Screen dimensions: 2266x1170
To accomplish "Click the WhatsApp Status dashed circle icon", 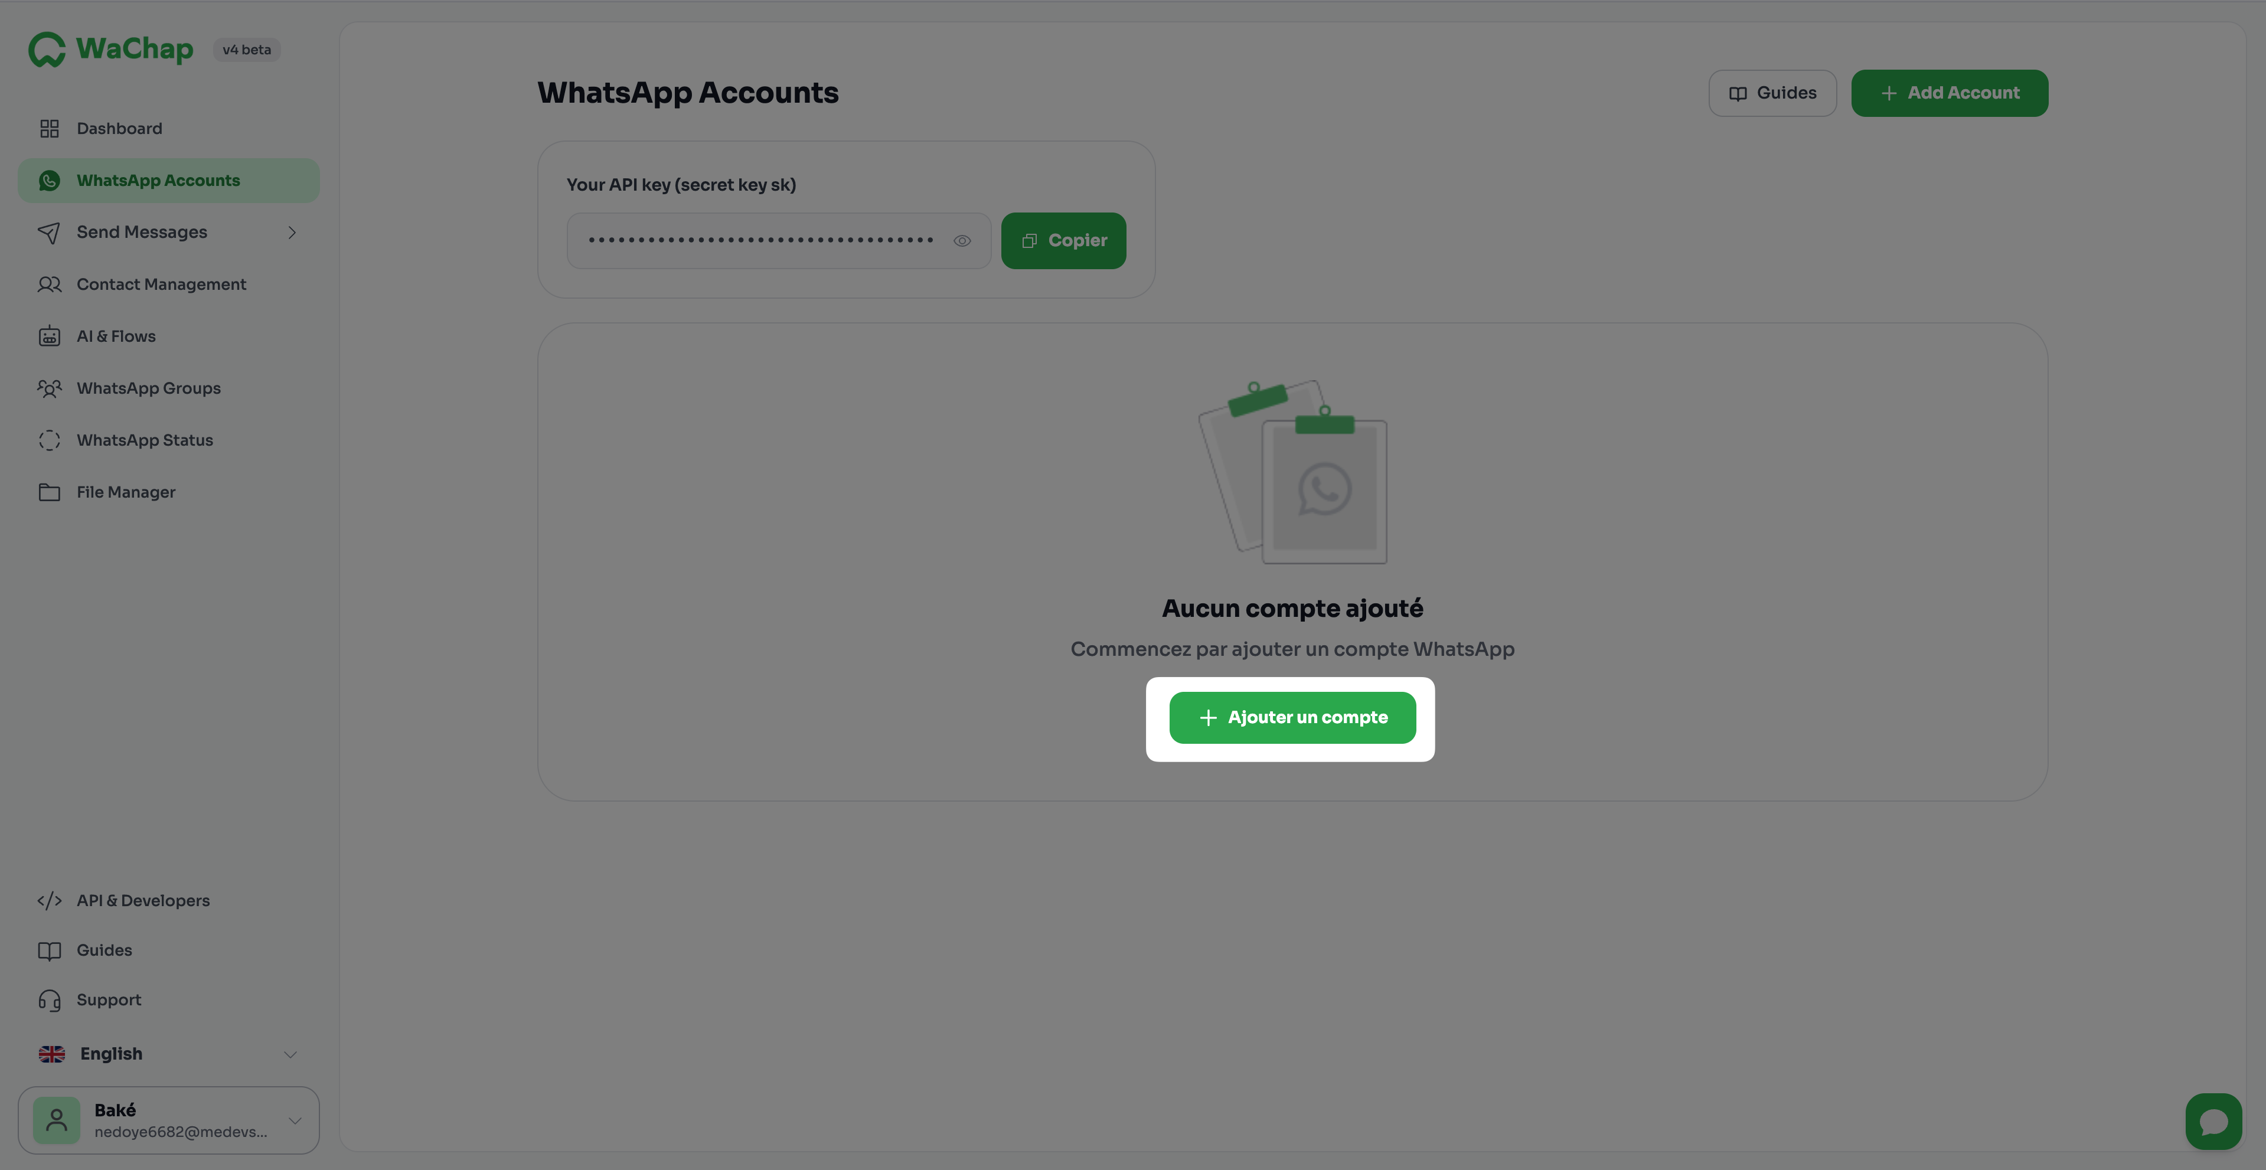I will pyautogui.click(x=49, y=440).
